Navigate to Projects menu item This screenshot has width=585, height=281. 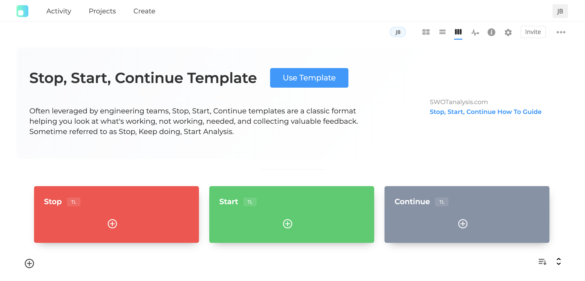click(102, 11)
